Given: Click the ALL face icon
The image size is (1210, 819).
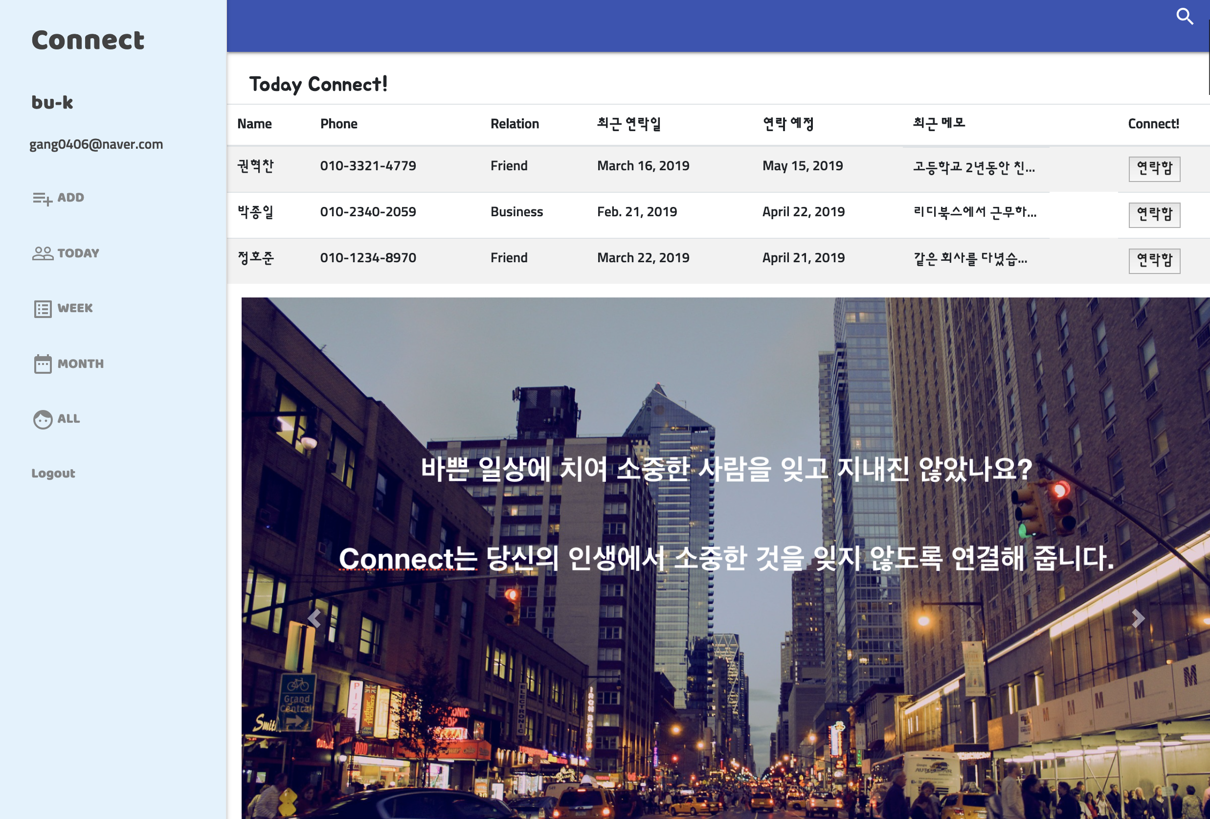Looking at the screenshot, I should 43,419.
